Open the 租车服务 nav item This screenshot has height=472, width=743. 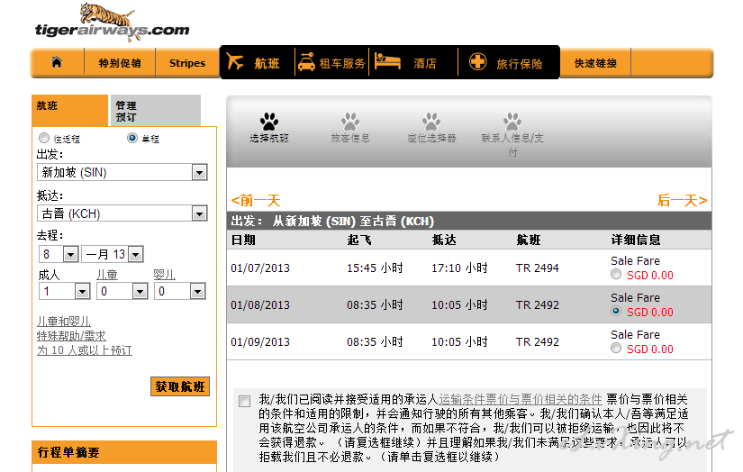click(342, 63)
